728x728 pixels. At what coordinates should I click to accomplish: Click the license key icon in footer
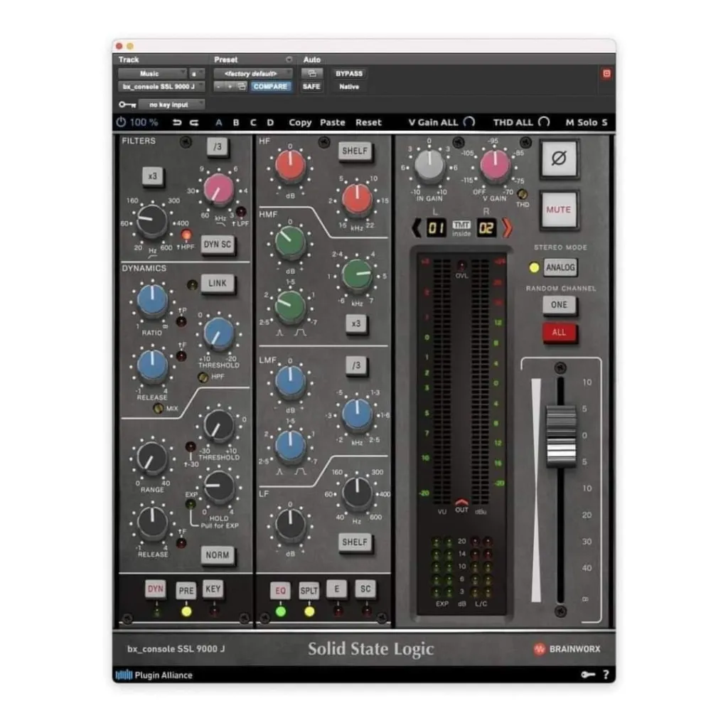coord(588,675)
